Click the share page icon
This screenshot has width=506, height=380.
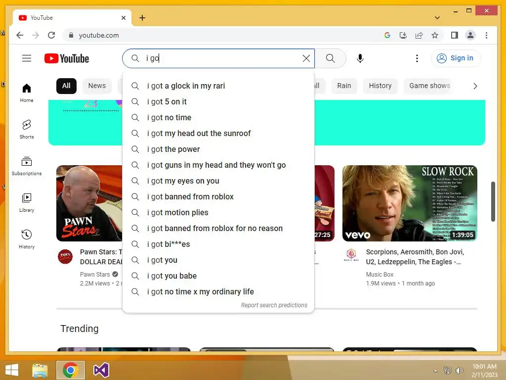click(x=419, y=35)
